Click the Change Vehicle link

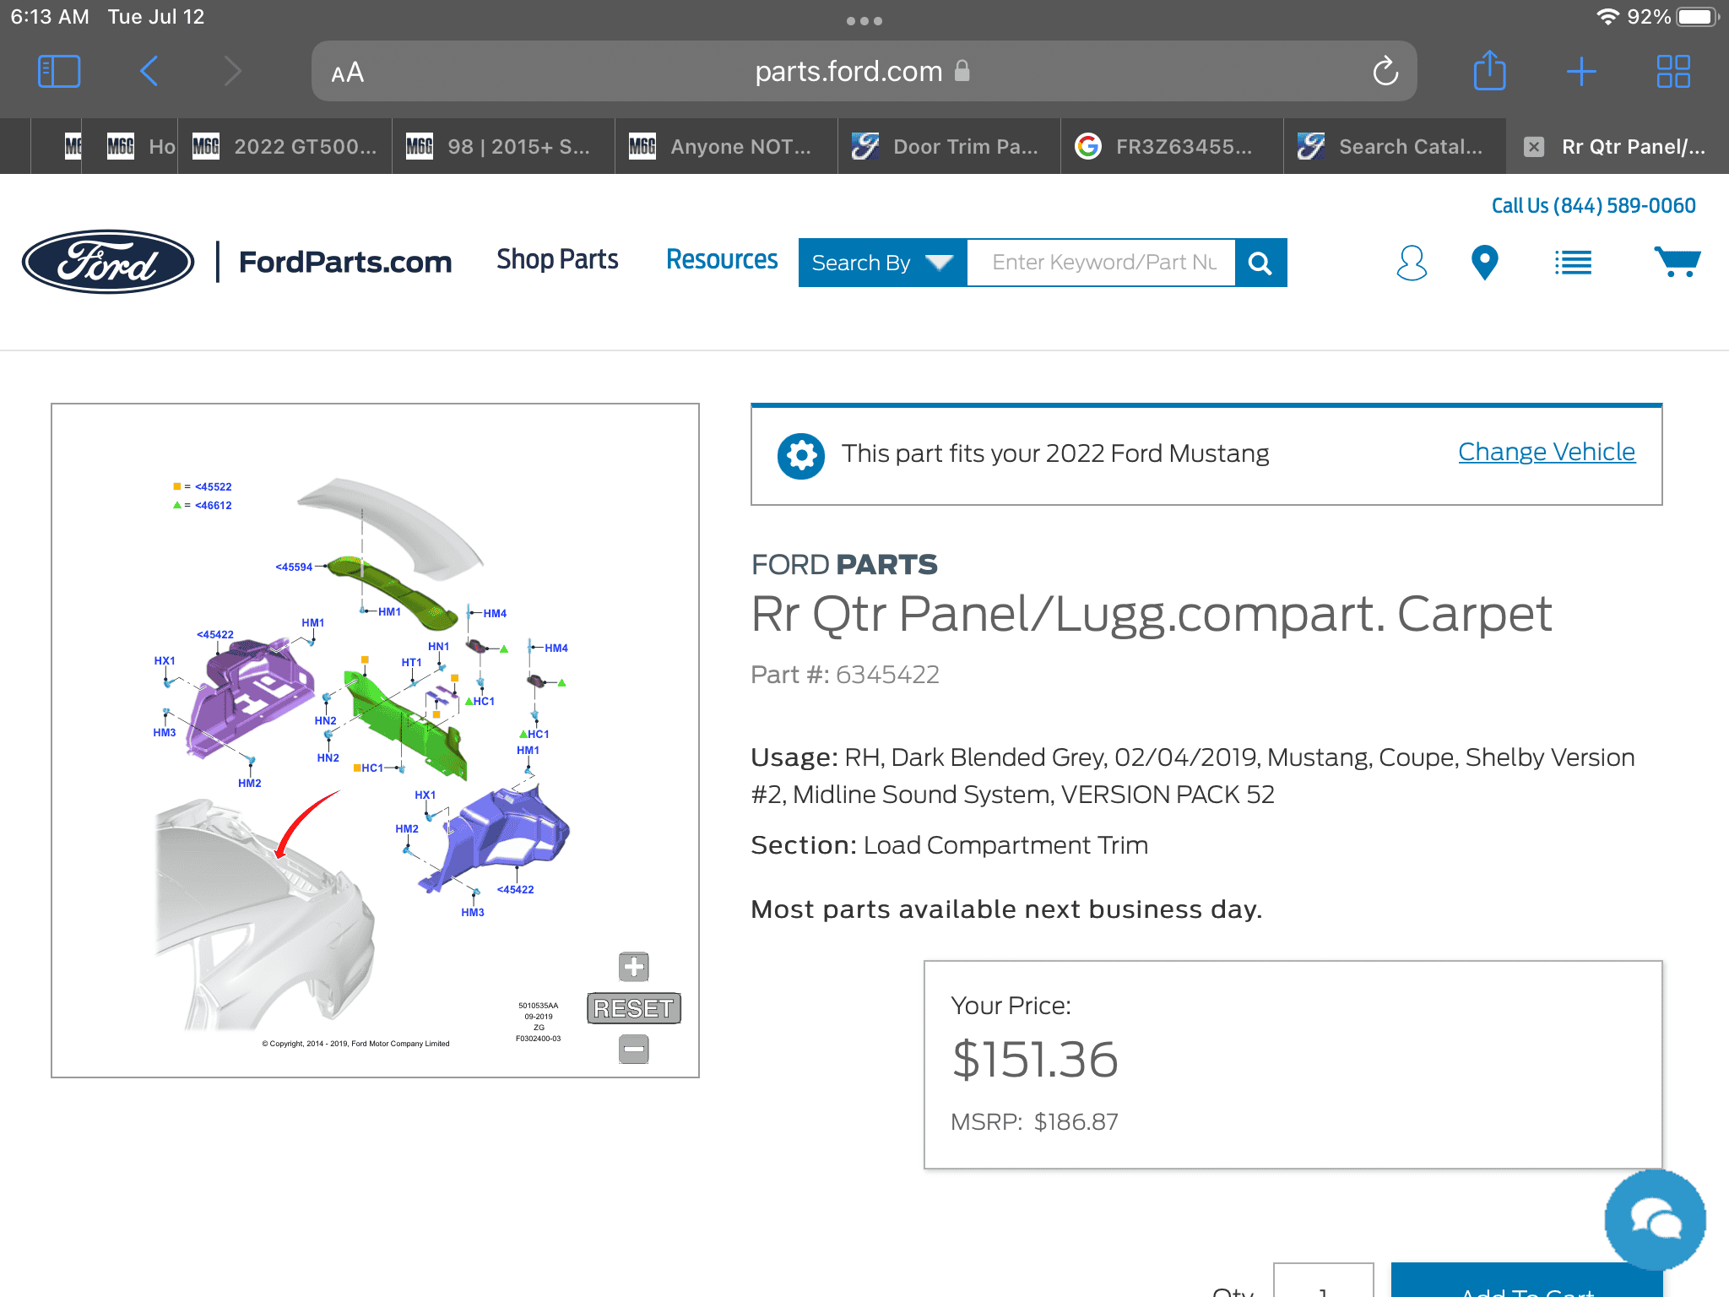(x=1547, y=453)
